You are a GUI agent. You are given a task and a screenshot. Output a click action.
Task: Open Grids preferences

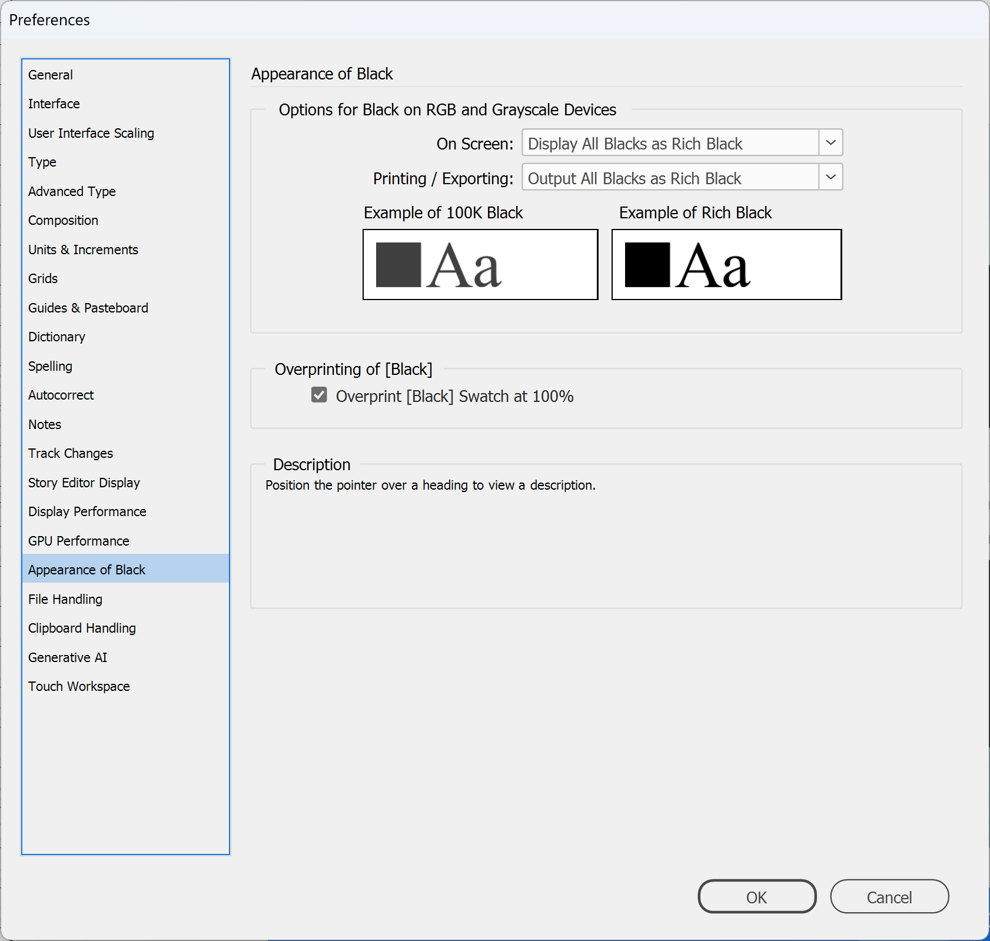tap(125, 278)
